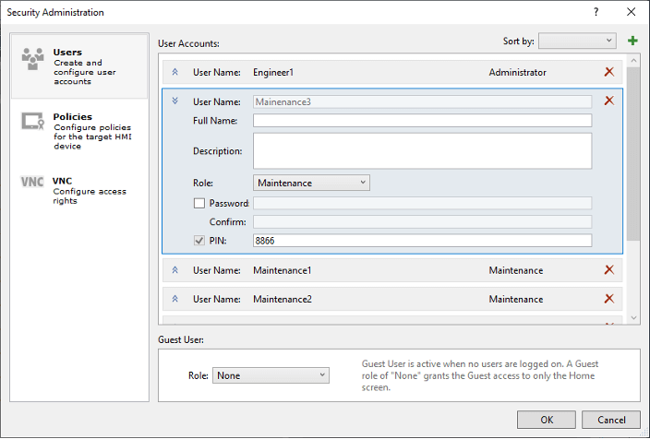The height and width of the screenshot is (439, 650).
Task: Expand the Engineer1 account details
Action: 175,72
